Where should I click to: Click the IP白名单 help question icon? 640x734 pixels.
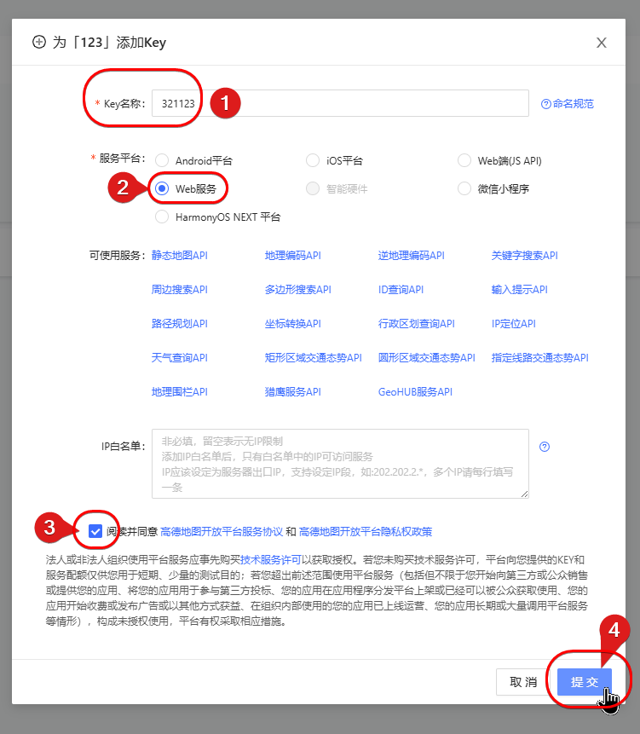[x=545, y=447]
